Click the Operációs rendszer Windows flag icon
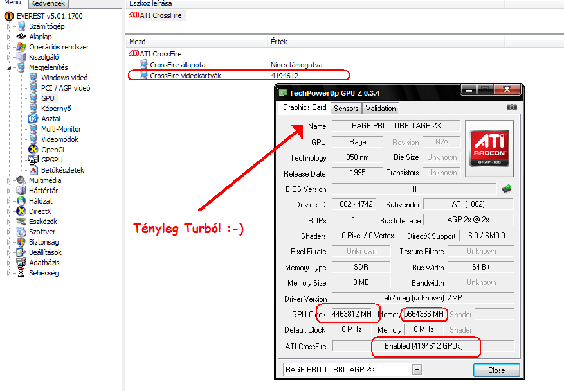The image size is (564, 391). coord(22,47)
